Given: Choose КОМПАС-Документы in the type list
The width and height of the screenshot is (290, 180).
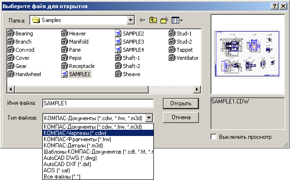Looking at the screenshot, I should click(x=98, y=127).
